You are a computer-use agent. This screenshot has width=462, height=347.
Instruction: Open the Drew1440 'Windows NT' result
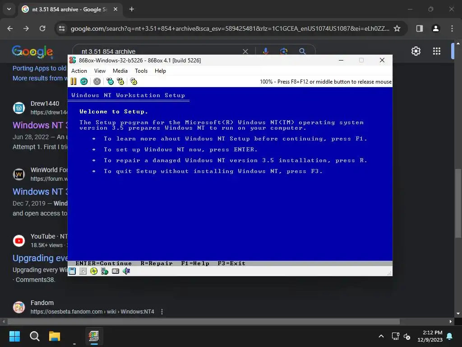(40, 125)
